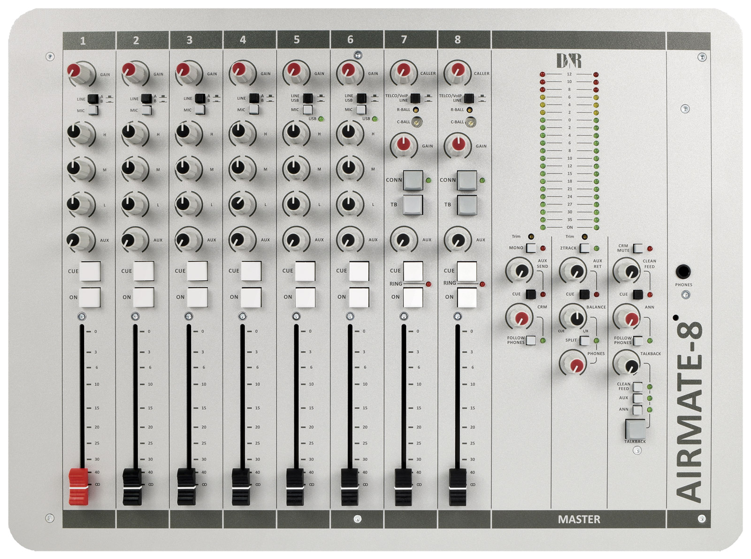Toggle LINE/USB selector on channel 5
The height and width of the screenshot is (559, 751).
[307, 98]
